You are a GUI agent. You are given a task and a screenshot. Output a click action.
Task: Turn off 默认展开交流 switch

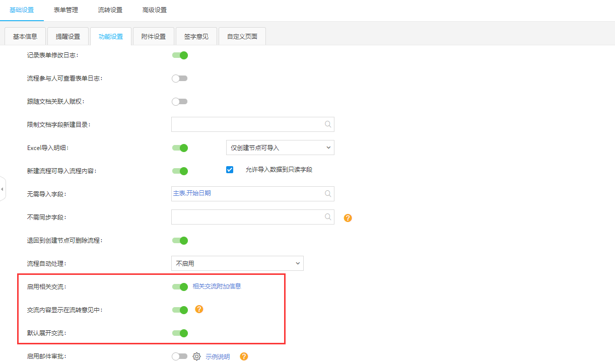(x=180, y=333)
